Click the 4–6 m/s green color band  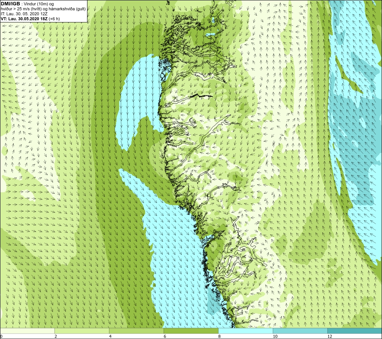(x=136, y=331)
